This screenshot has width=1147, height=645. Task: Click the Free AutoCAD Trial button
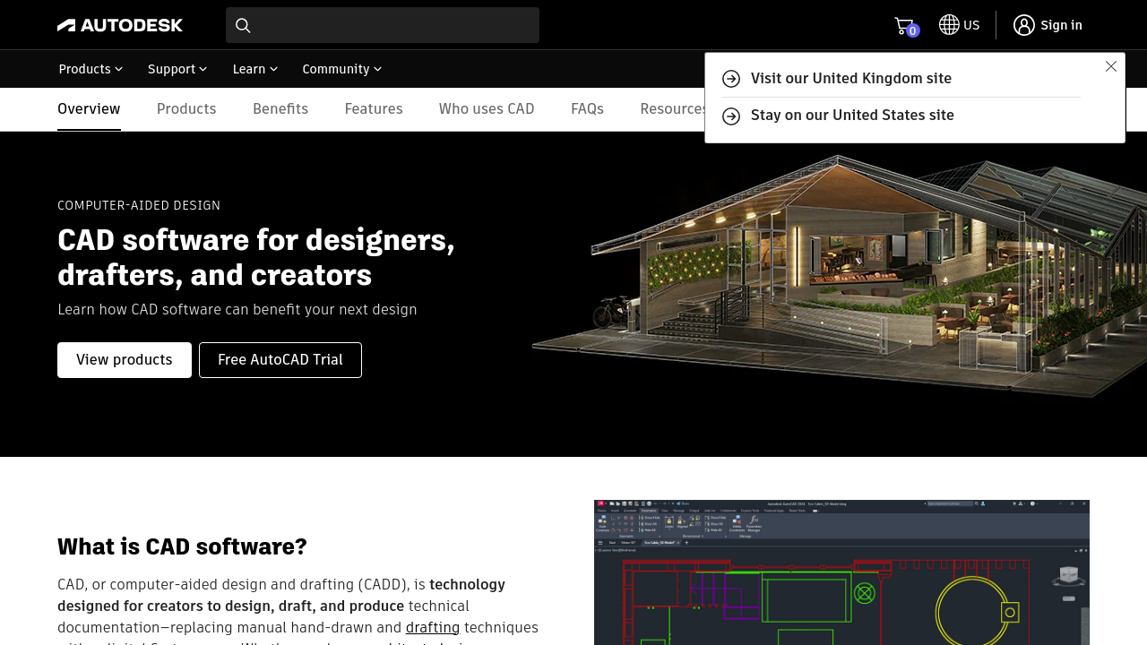(x=280, y=360)
